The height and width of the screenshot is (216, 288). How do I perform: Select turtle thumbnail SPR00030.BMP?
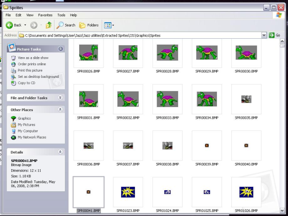pyautogui.click(x=246, y=53)
